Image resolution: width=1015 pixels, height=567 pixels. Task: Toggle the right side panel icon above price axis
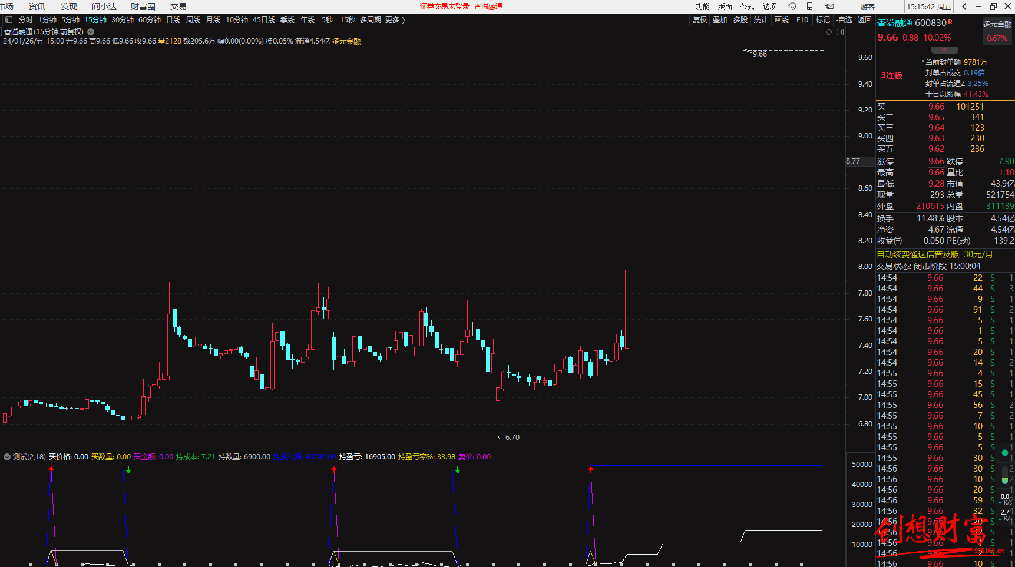(840, 32)
